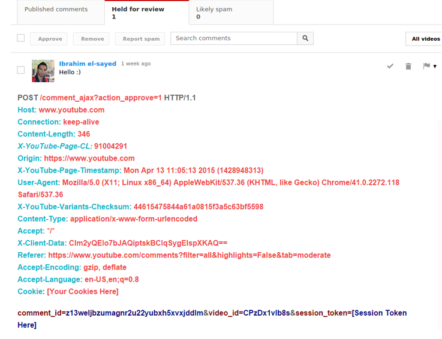Click Ibrahim el-sayed's avatar thumbnail

[43, 71]
